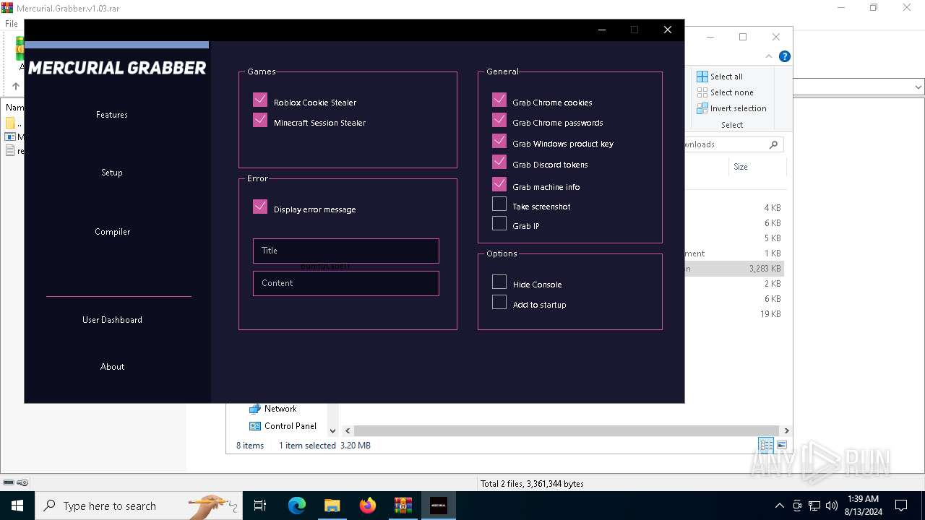Click the Control Panel icon in Explorer tree

254,426
